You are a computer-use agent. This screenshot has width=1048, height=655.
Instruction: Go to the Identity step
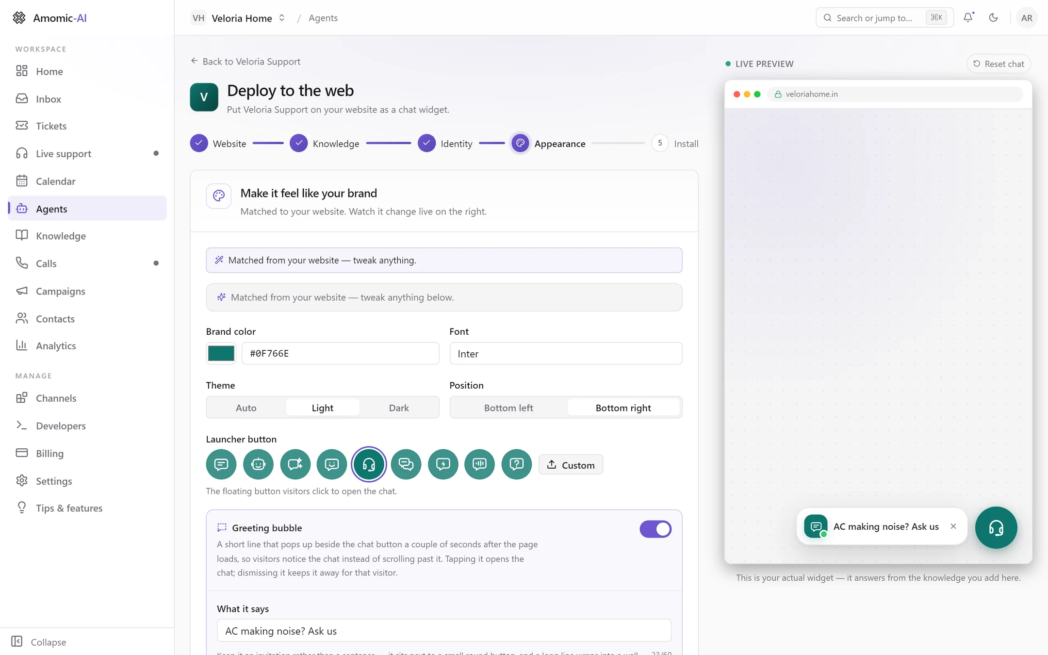(445, 143)
